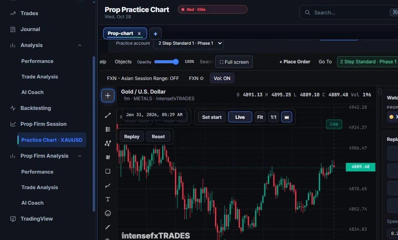
Task: Click the Red · Elite status badge
Action: (x=213, y=9)
